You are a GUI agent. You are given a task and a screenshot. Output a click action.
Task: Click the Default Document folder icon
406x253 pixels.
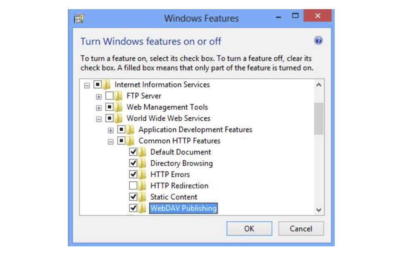pyautogui.click(x=143, y=152)
